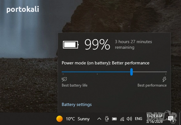Expand the hidden tray icons chevron
Image resolution: width=181 pixels, height=125 pixels.
(99, 119)
